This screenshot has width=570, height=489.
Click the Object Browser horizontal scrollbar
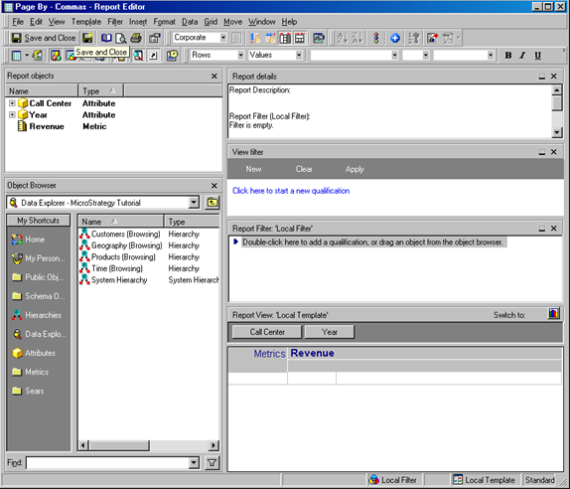tap(149, 445)
